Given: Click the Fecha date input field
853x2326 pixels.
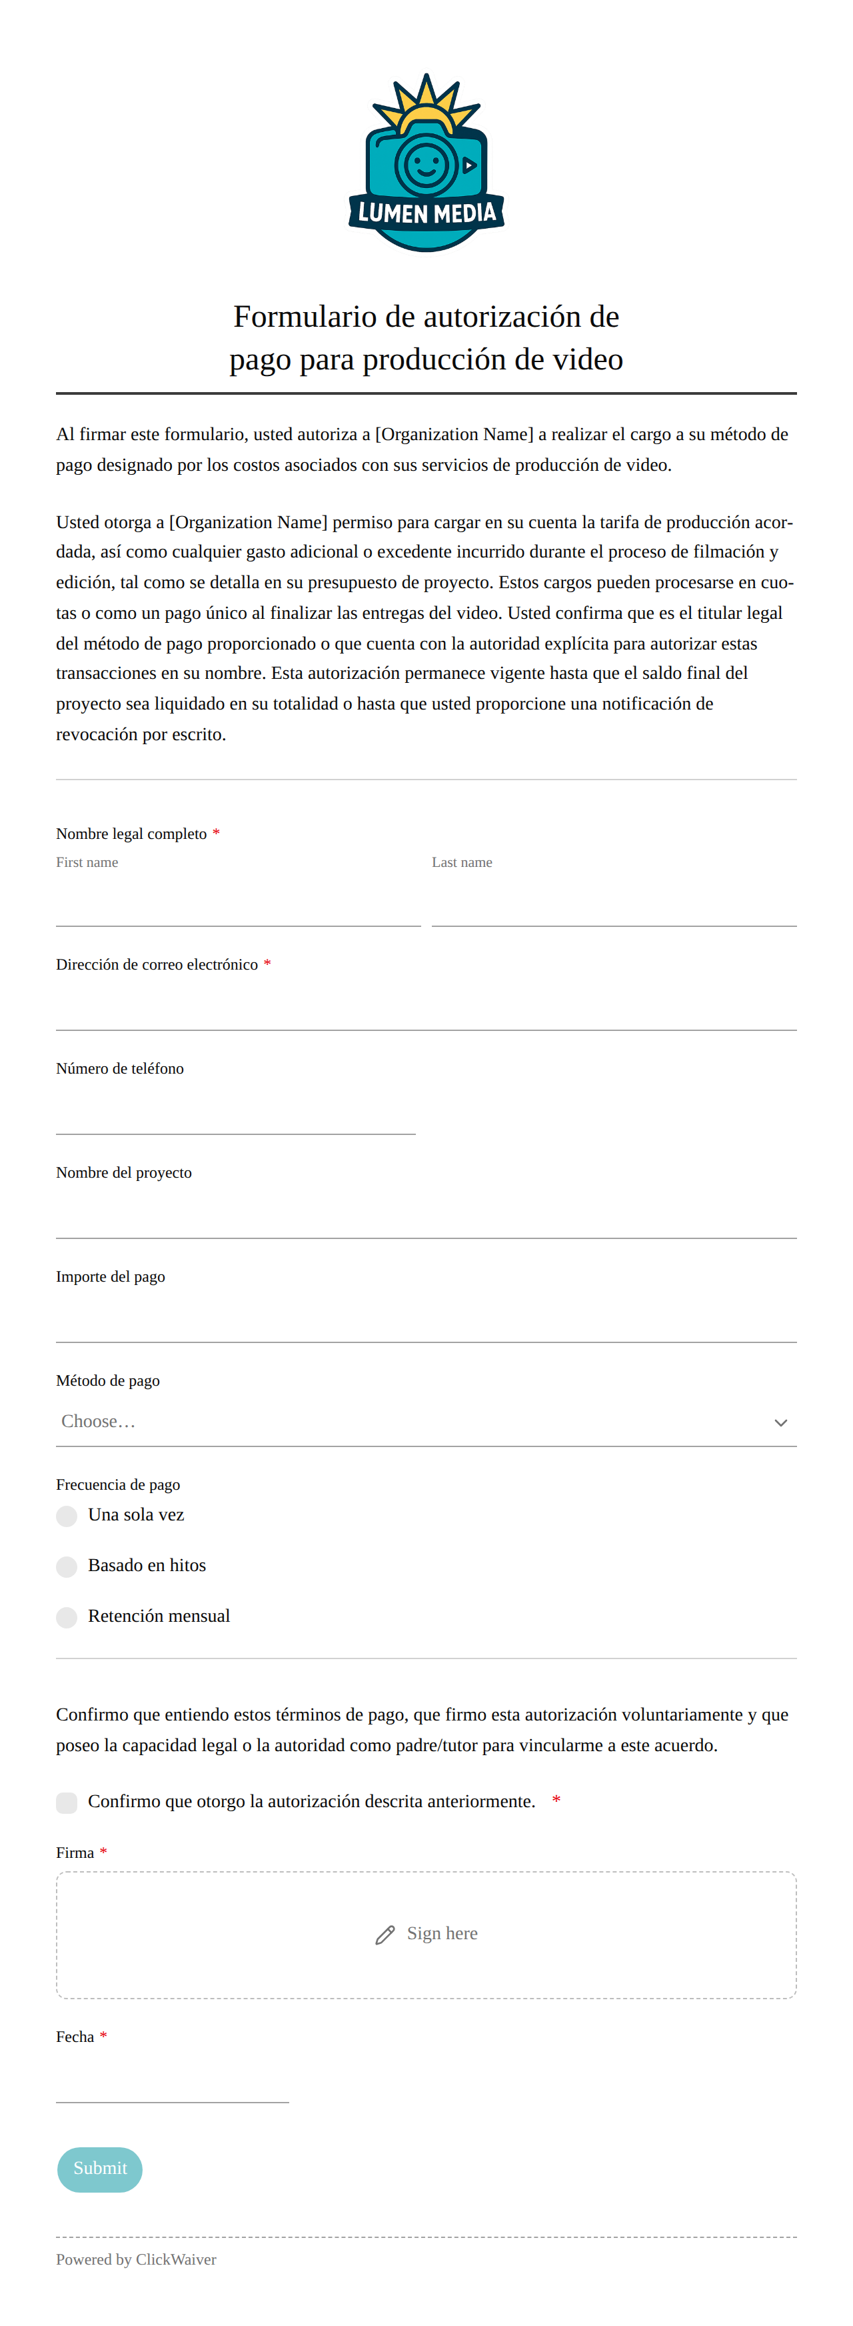Looking at the screenshot, I should 173,2079.
